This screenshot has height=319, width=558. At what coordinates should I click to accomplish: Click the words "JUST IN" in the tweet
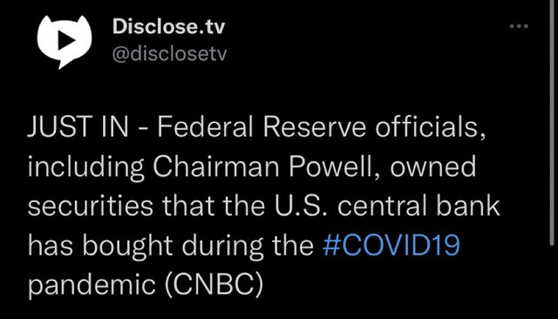pos(78,126)
